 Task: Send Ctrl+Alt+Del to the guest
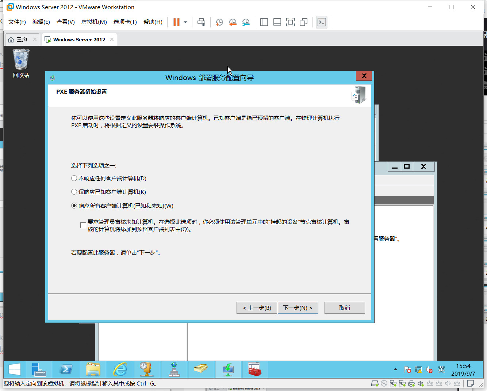point(201,22)
